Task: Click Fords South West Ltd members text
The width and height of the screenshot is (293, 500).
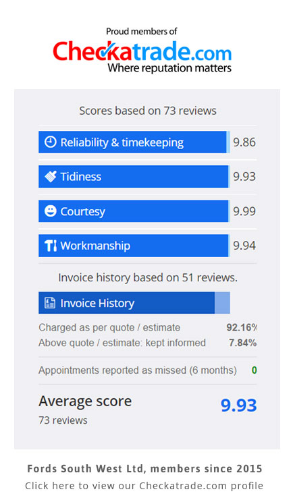Action: 144,468
